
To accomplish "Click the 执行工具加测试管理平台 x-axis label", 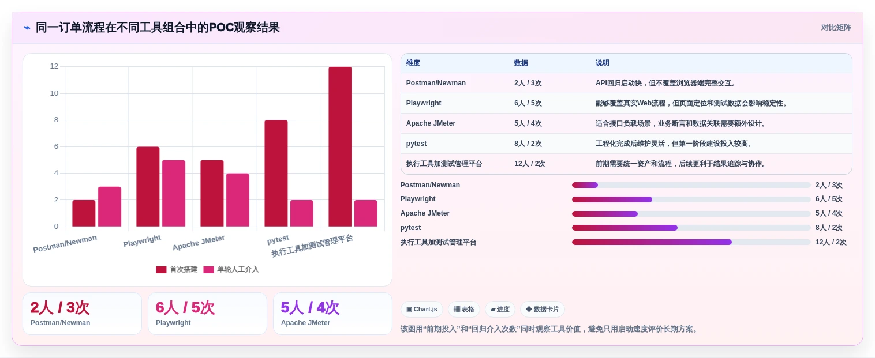I will [x=312, y=246].
